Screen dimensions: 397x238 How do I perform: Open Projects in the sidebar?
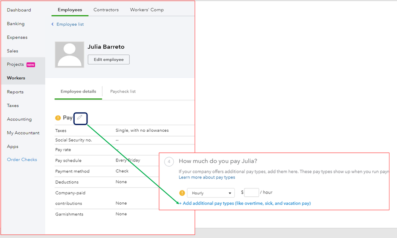pos(15,64)
